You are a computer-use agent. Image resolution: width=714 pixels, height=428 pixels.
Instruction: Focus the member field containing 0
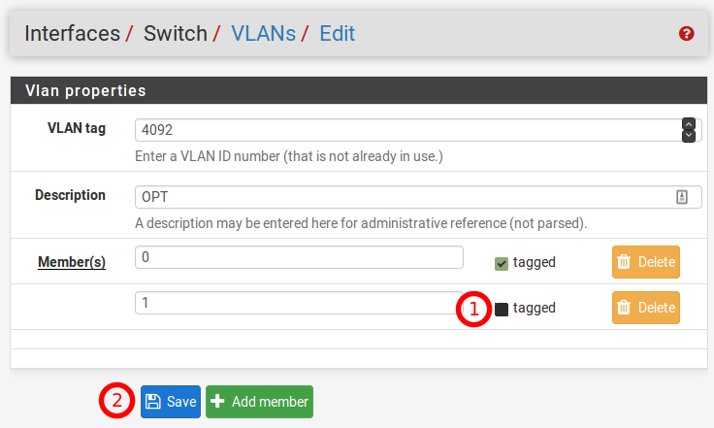(x=299, y=257)
